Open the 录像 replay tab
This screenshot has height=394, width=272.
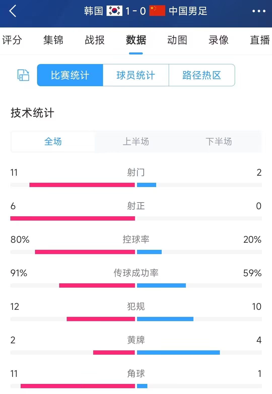pos(219,40)
